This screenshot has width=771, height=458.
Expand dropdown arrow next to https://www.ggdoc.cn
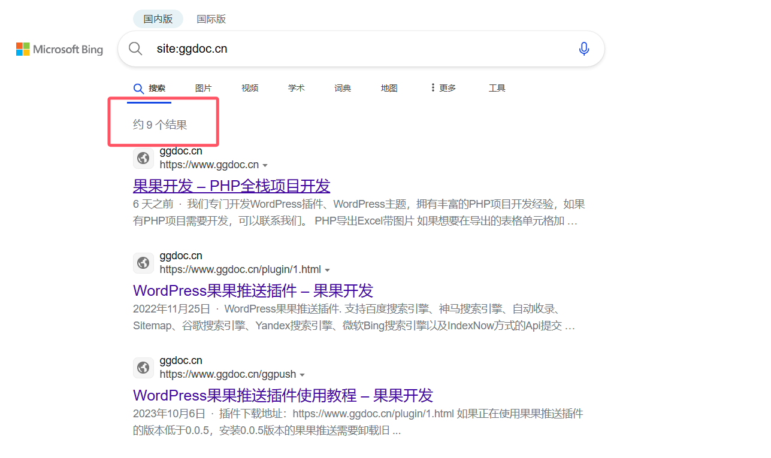[265, 165]
